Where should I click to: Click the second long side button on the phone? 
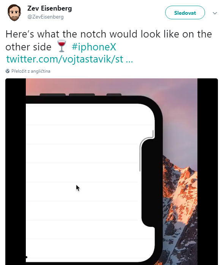[82, 95]
